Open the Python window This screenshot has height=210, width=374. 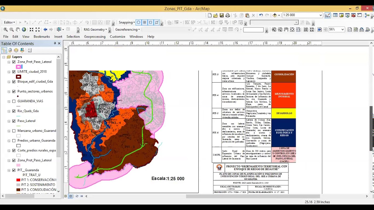360,15
